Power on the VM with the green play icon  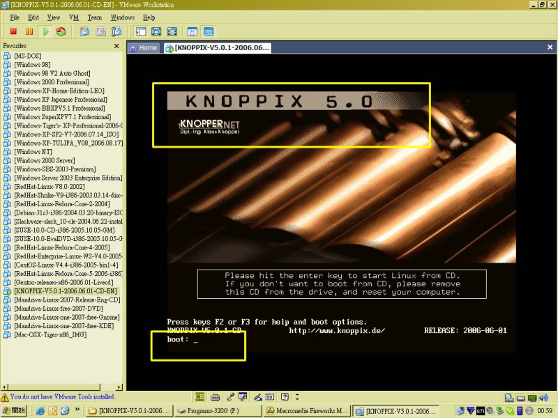45,31
